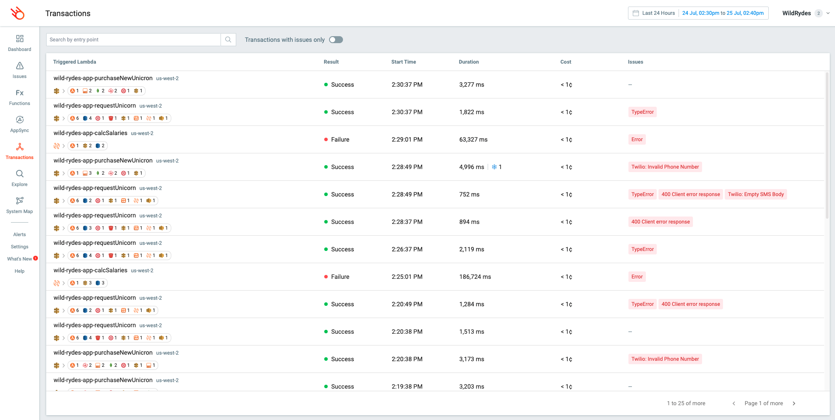This screenshot has width=835, height=420.
Task: Open the WildRydes account dropdown
Action: [x=806, y=13]
